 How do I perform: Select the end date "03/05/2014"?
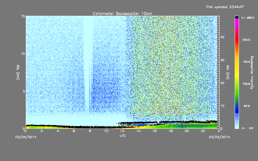point(219,137)
